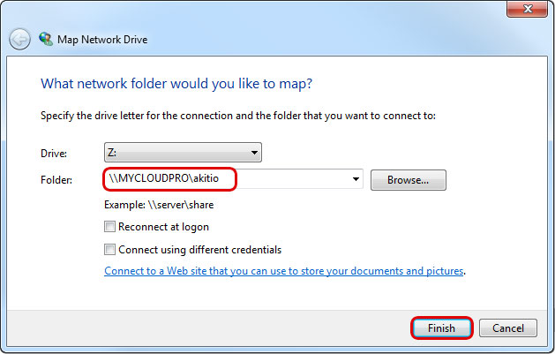The height and width of the screenshot is (354, 555).
Task: Click the Folder: field label
Action: [57, 180]
